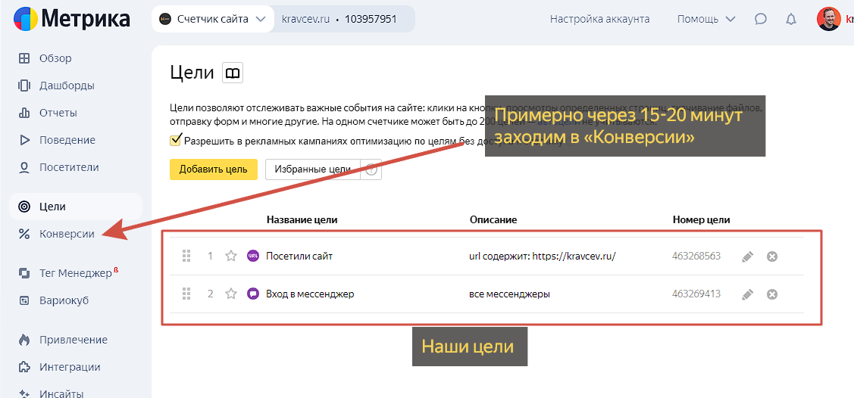Open Дашборды in the sidebar
Viewport: 854px width, 398px height.
tap(67, 86)
